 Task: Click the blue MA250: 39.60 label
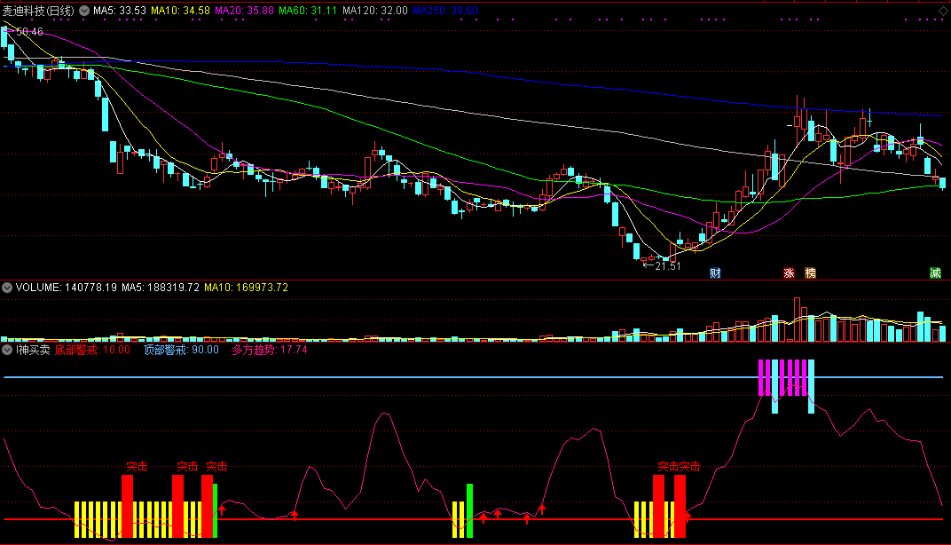pyautogui.click(x=445, y=11)
